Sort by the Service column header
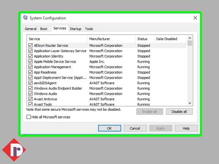219x164 pixels. coord(57,39)
